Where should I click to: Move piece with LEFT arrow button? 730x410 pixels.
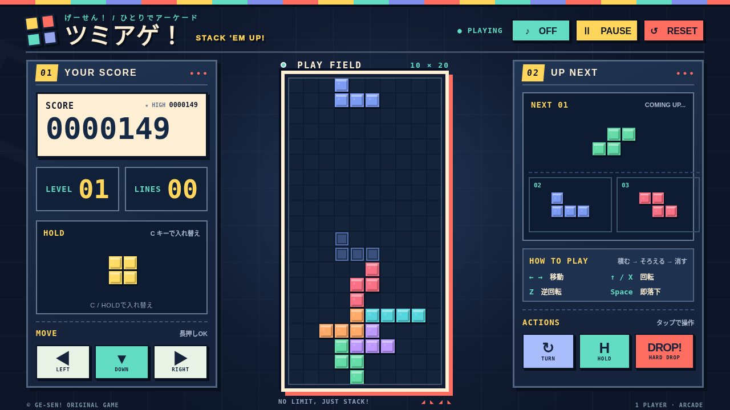(63, 362)
